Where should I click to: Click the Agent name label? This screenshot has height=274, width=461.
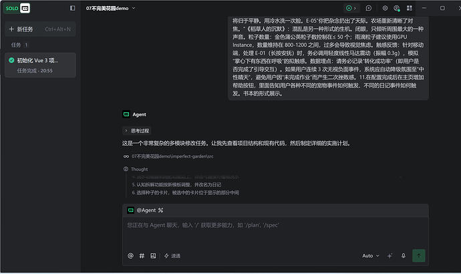click(x=140, y=114)
